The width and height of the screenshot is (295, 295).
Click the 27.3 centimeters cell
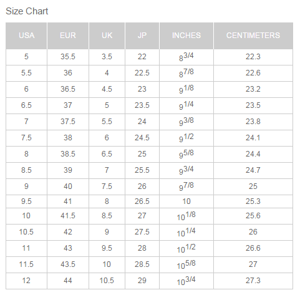tap(253, 281)
